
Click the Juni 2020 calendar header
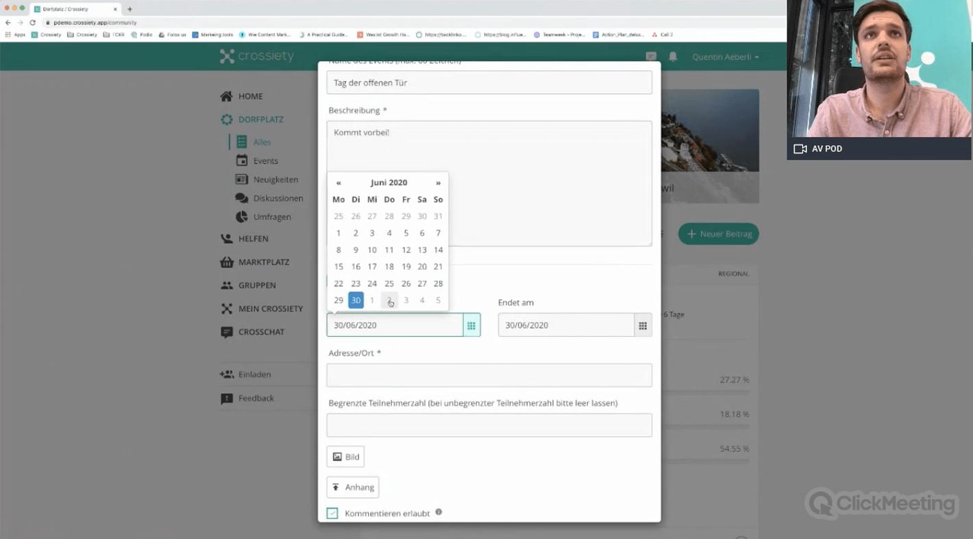pos(389,183)
